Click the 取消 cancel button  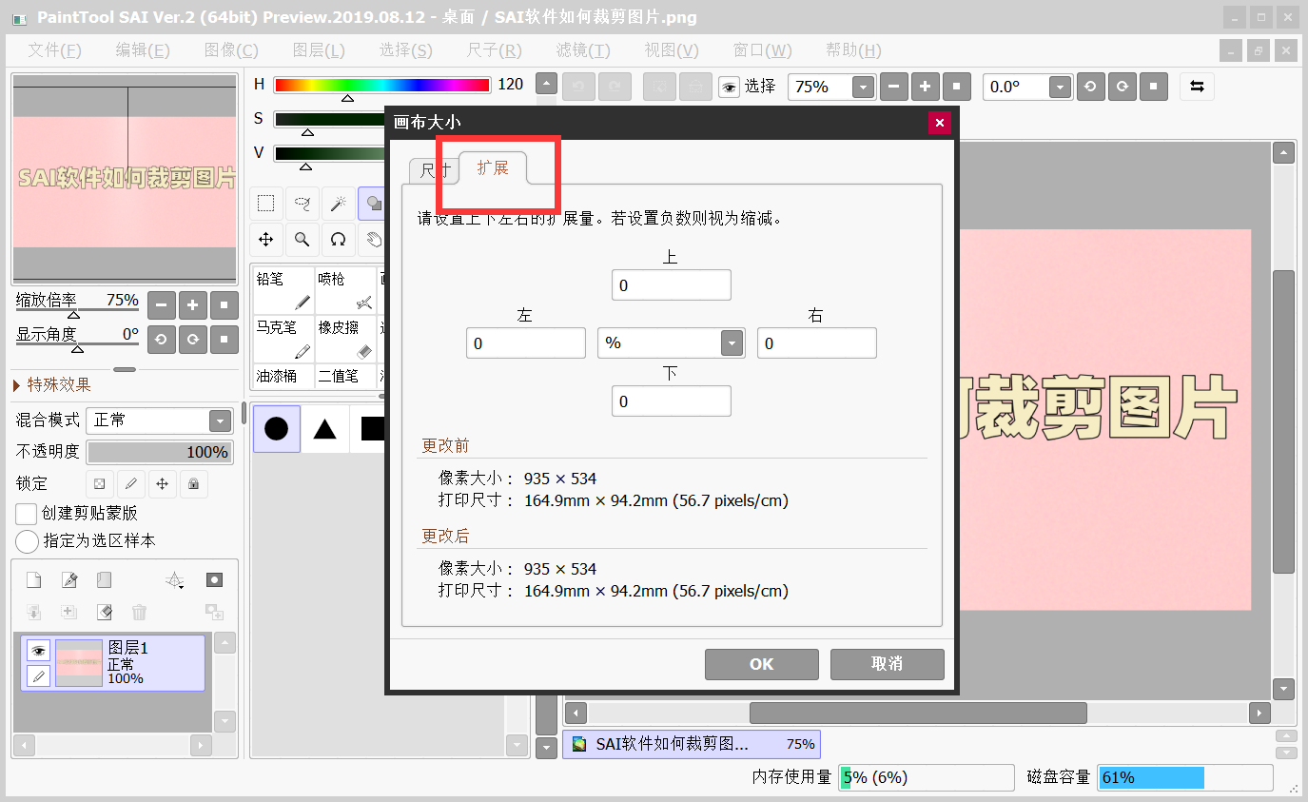[888, 664]
